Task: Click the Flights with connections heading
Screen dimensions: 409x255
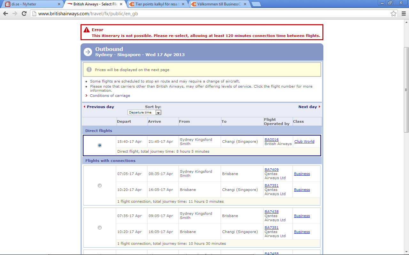Action: point(110,161)
